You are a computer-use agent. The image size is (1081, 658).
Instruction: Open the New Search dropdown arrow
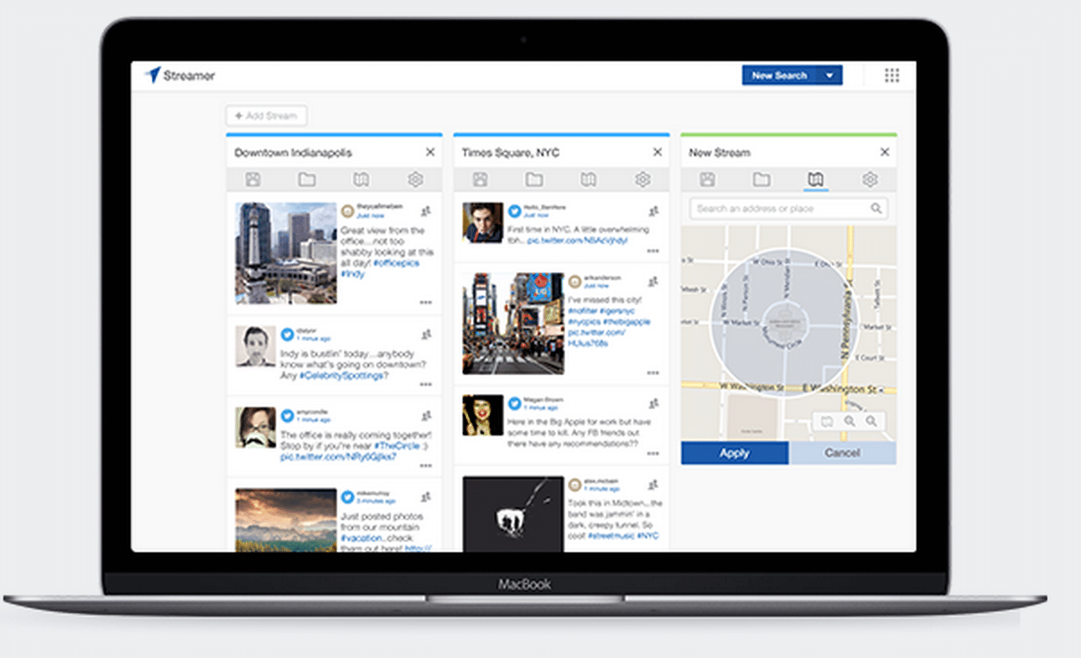pos(830,75)
